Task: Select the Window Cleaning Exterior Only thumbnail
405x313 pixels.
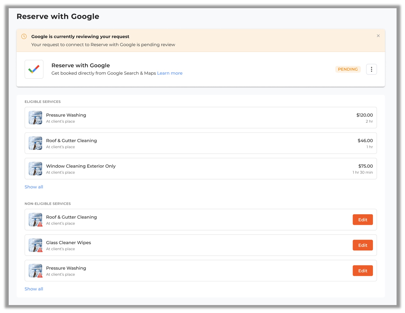Action: pyautogui.click(x=35, y=169)
